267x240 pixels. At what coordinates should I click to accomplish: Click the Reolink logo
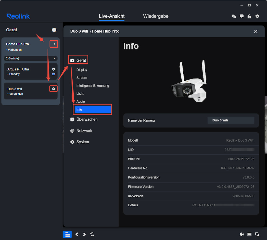[x=18, y=16]
